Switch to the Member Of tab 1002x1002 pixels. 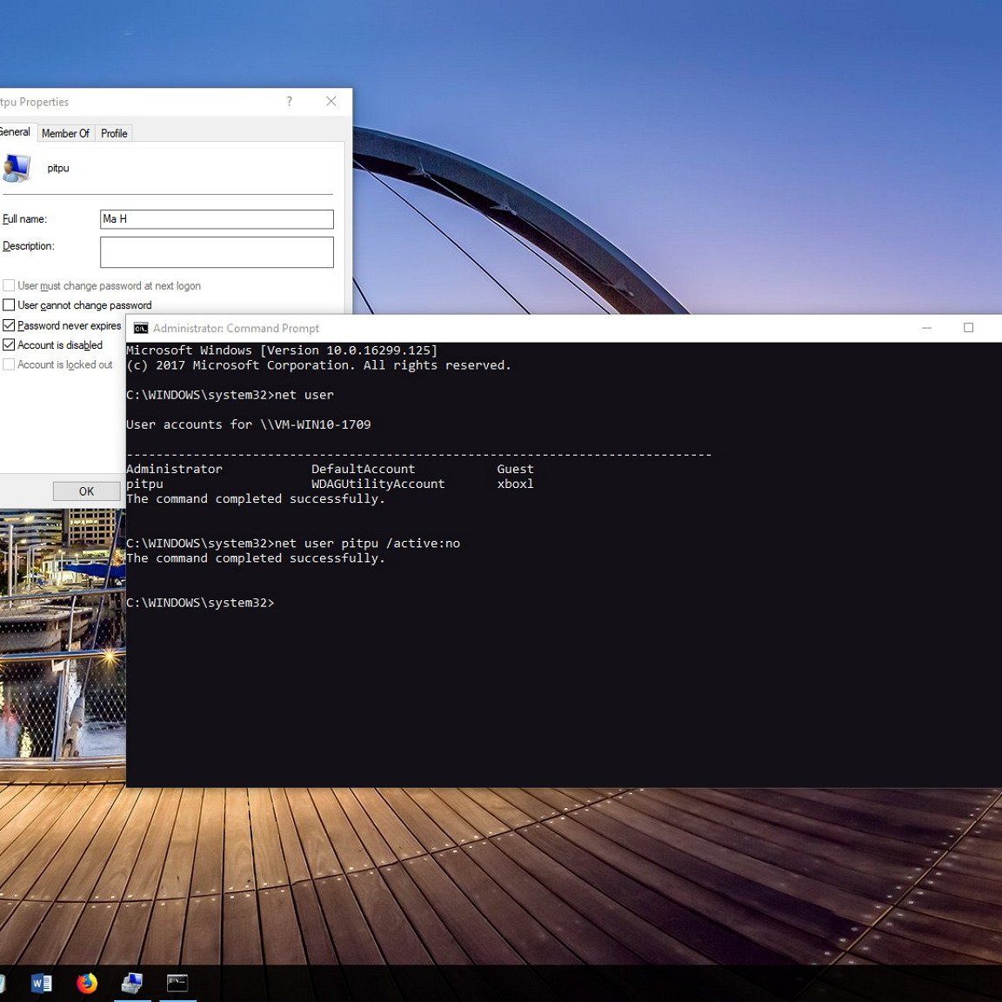point(65,133)
